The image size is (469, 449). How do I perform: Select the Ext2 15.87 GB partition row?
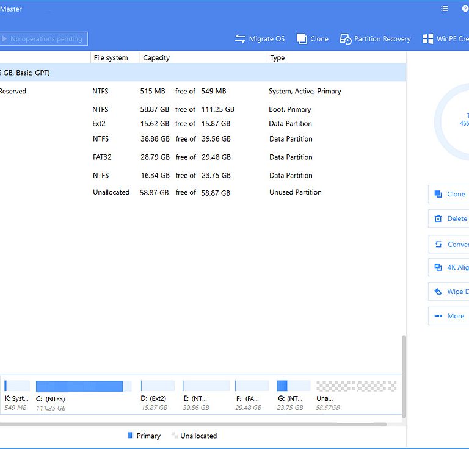203,124
